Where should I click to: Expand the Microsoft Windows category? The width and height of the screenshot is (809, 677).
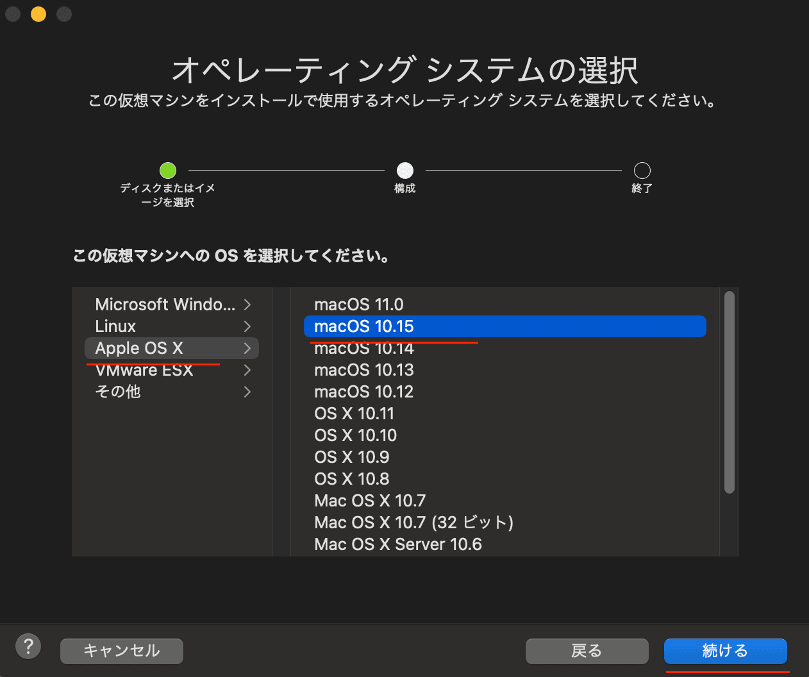click(163, 304)
